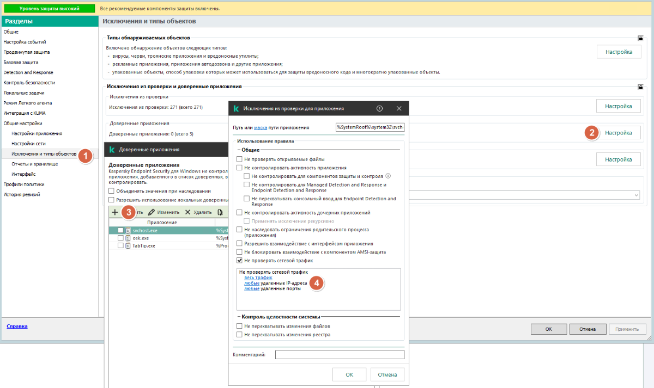Click the file icon of TabTip.exe row
Viewport: 654px width, 388px height.
tap(128, 245)
